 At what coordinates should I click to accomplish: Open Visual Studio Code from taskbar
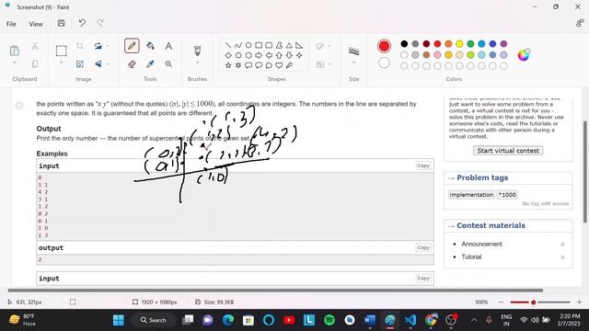410,320
